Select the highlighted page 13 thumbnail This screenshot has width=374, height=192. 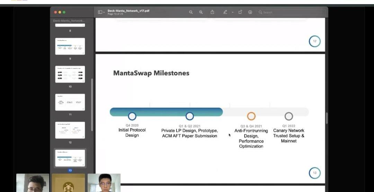click(70, 158)
